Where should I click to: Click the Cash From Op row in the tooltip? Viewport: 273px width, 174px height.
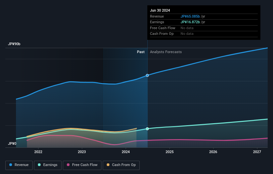[204, 34]
